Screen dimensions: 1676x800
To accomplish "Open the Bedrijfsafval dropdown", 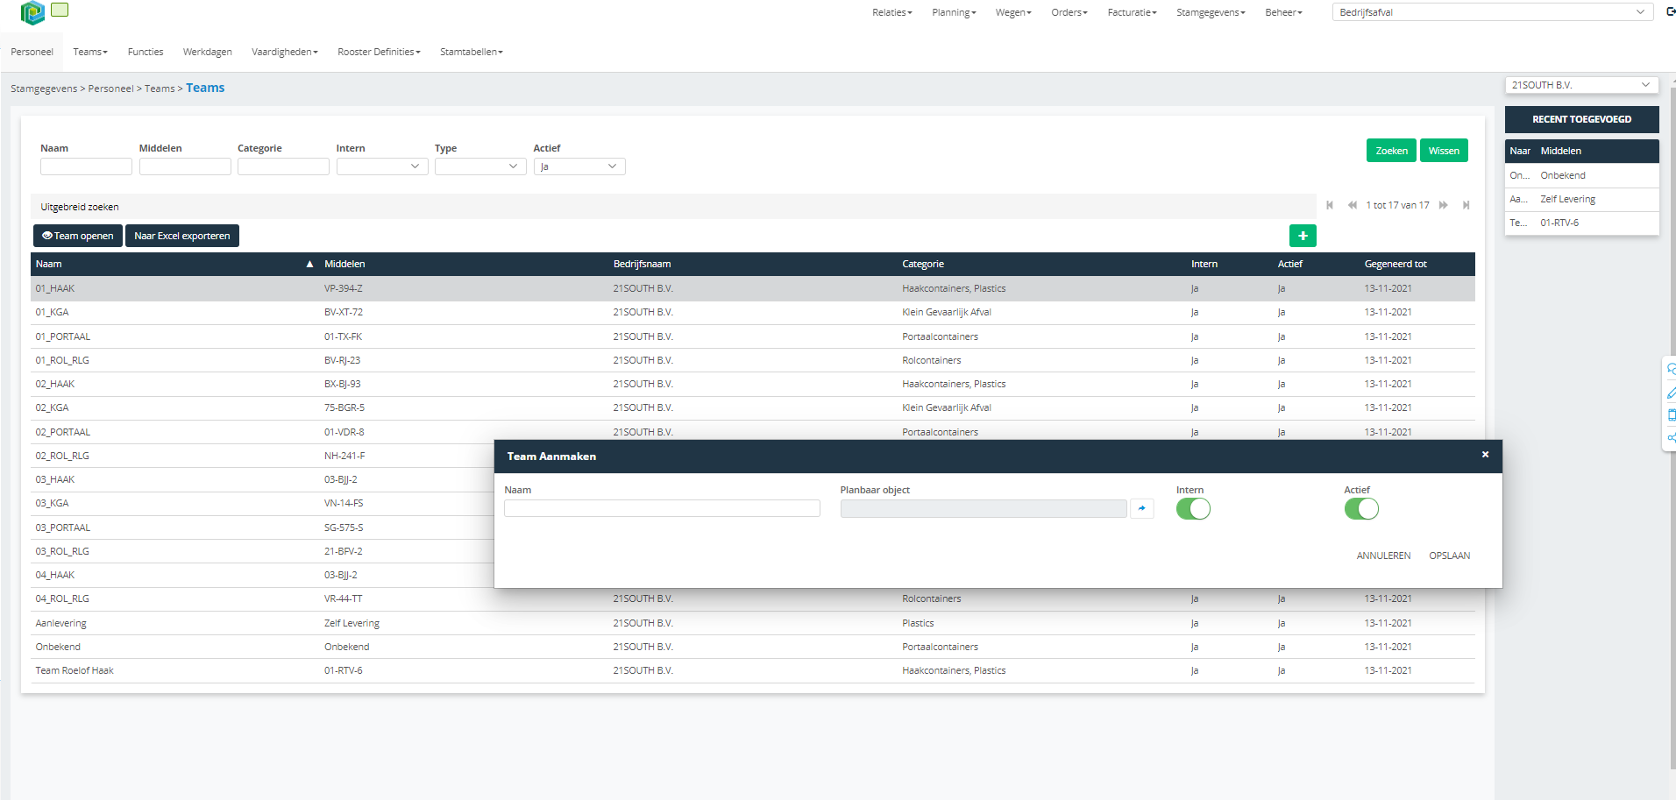I will click(1493, 12).
